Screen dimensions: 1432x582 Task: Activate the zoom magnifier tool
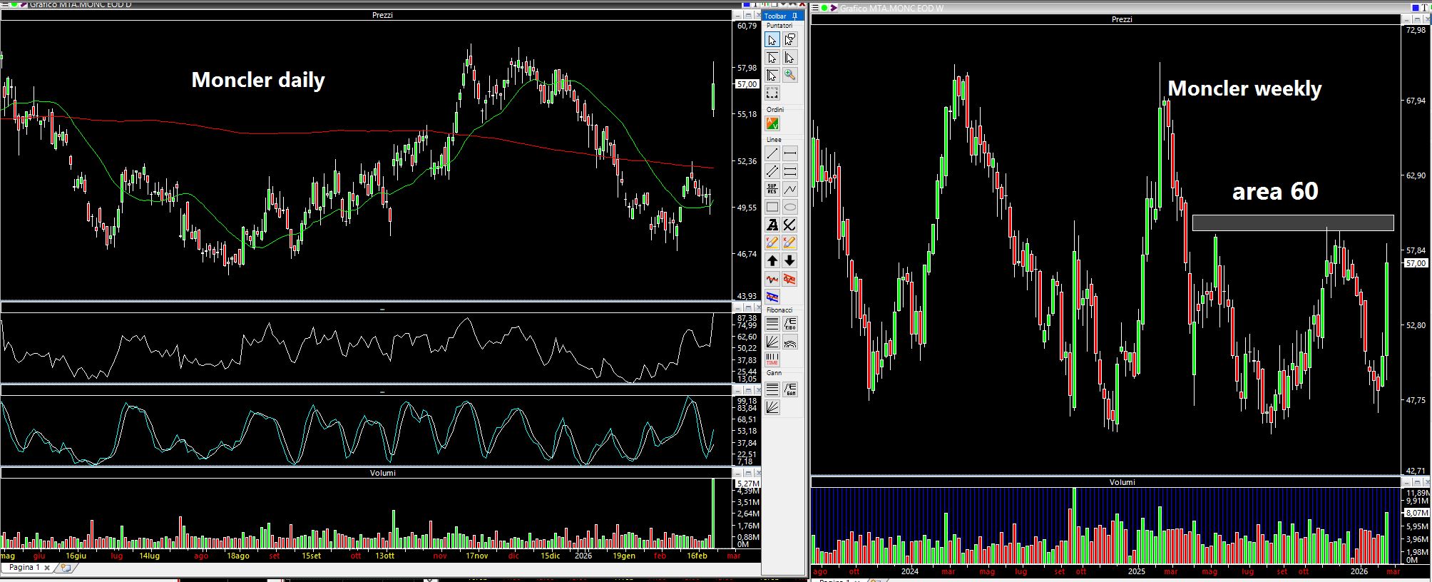click(x=789, y=75)
